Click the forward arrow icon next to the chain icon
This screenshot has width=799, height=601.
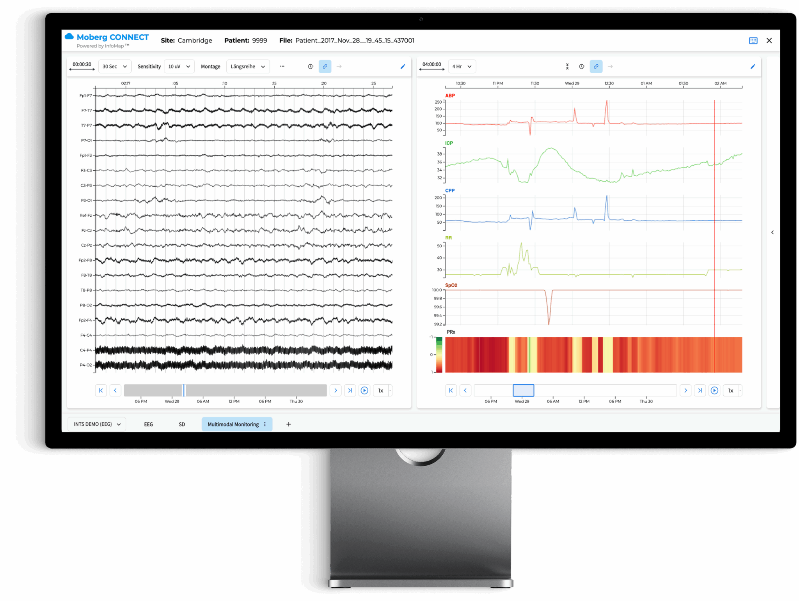(x=339, y=66)
